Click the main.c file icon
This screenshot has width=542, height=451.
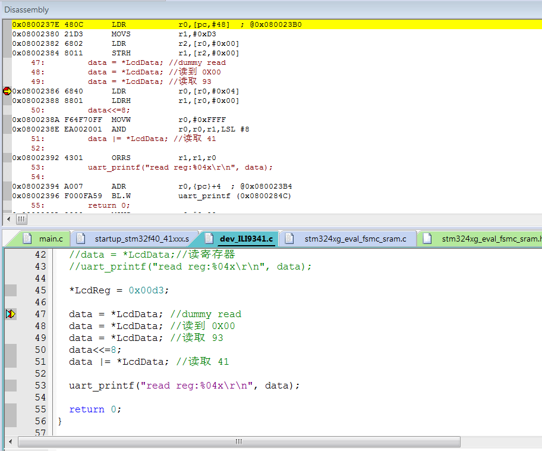pos(27,239)
